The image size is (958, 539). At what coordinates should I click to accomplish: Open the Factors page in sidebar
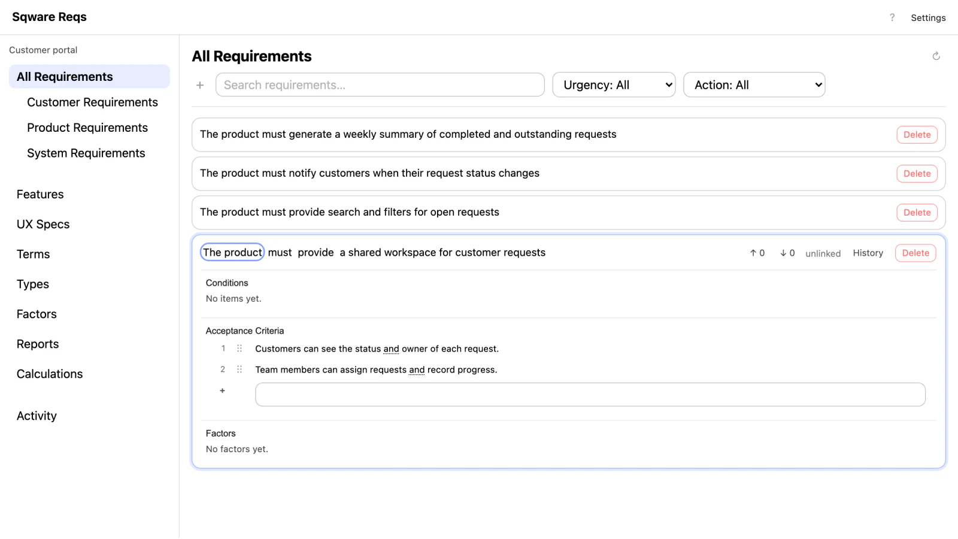tap(37, 314)
